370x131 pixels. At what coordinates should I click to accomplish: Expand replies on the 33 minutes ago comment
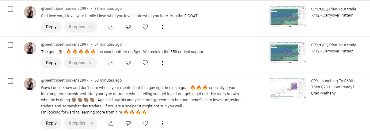81,27
